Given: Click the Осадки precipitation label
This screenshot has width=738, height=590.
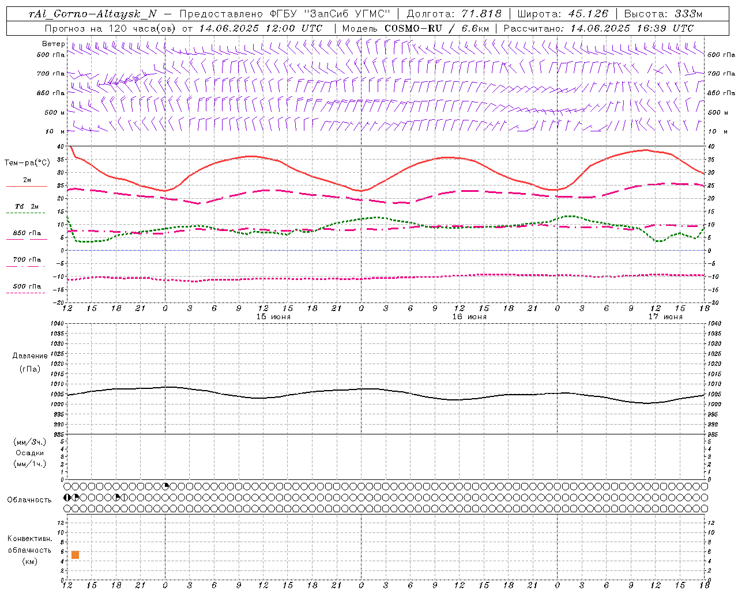Looking at the screenshot, I should 30,453.
